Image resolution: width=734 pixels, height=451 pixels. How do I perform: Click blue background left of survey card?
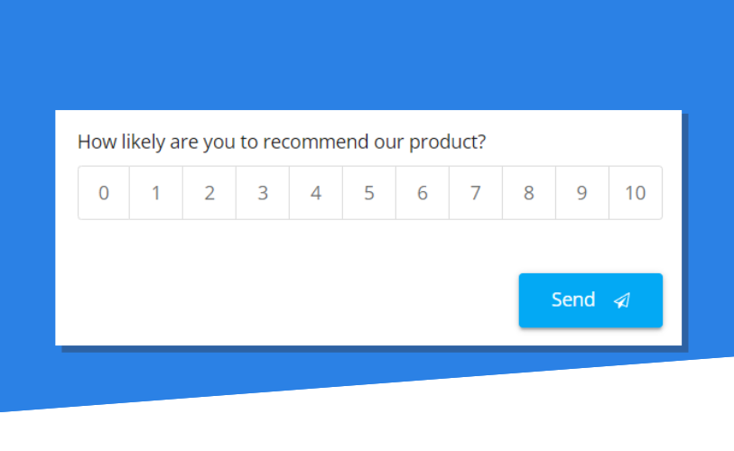(27, 225)
